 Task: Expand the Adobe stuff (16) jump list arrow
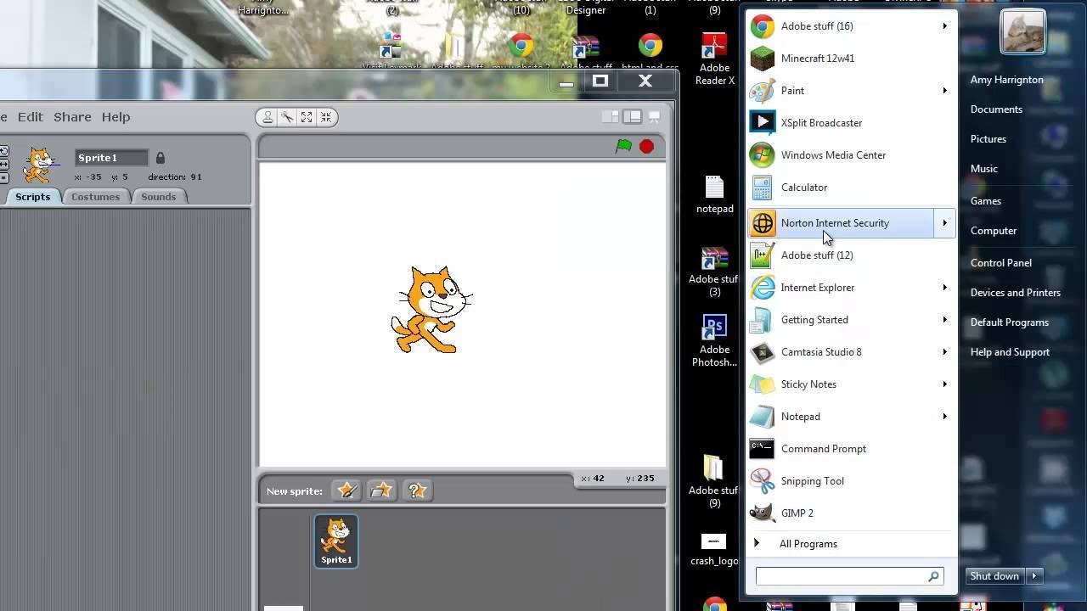pos(944,26)
